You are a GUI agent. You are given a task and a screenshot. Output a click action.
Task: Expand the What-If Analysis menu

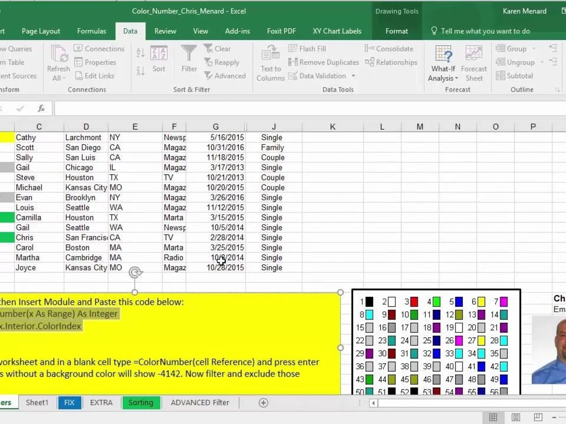[x=443, y=63]
